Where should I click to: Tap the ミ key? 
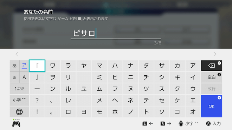click(99, 77)
